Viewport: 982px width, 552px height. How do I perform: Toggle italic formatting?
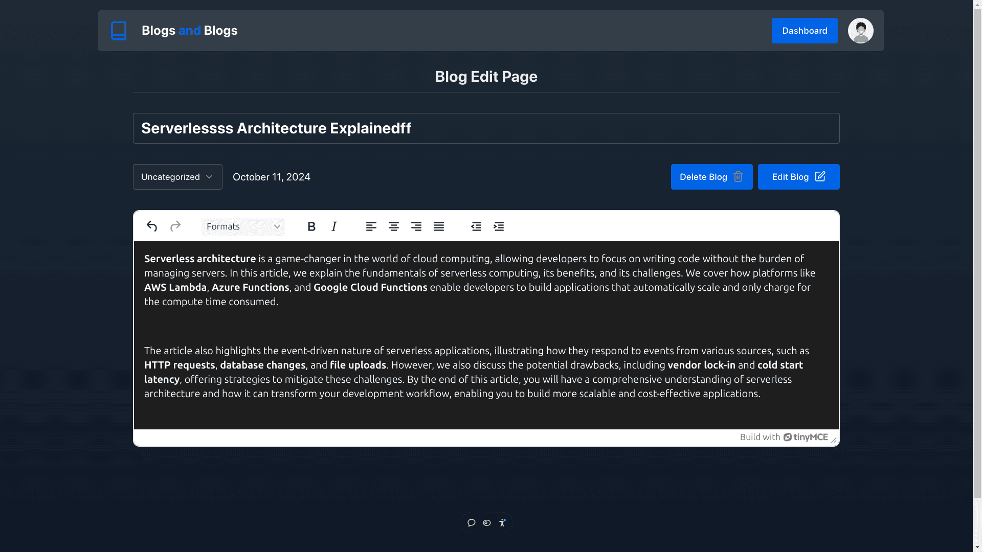pos(334,226)
